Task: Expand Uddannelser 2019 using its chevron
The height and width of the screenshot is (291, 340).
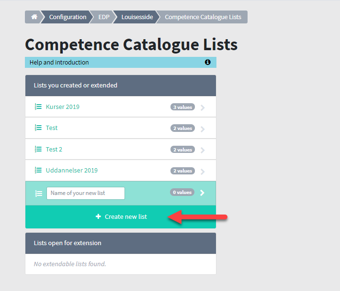Action: click(x=203, y=172)
